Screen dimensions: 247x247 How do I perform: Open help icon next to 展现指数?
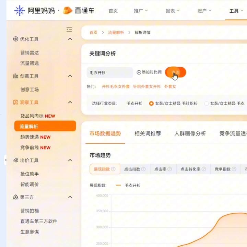[x=113, y=169]
